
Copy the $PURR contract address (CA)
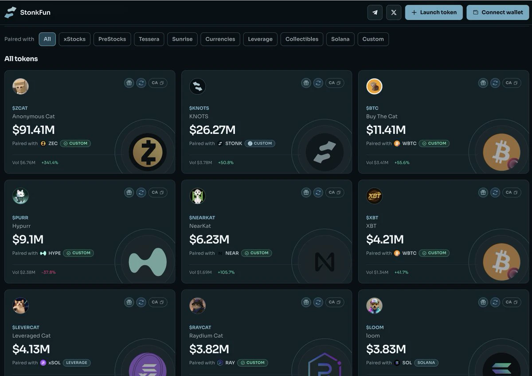(x=158, y=192)
